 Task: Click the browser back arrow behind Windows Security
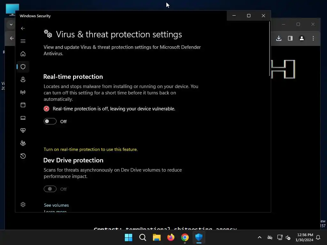click(x=12, y=38)
